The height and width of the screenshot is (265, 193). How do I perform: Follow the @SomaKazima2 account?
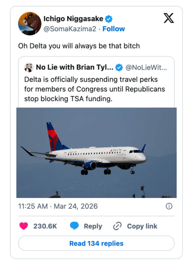[x=114, y=29]
